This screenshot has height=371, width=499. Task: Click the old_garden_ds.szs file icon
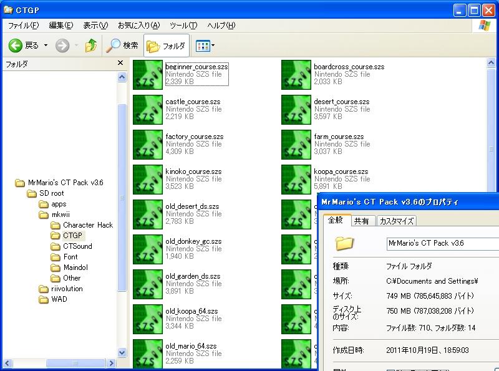tap(148, 284)
